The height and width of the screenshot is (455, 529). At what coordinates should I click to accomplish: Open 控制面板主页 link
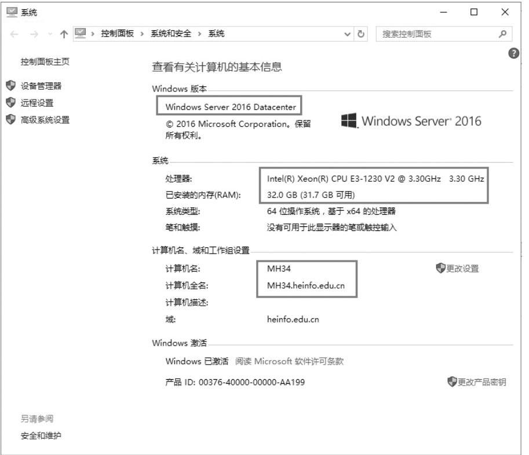[45, 62]
